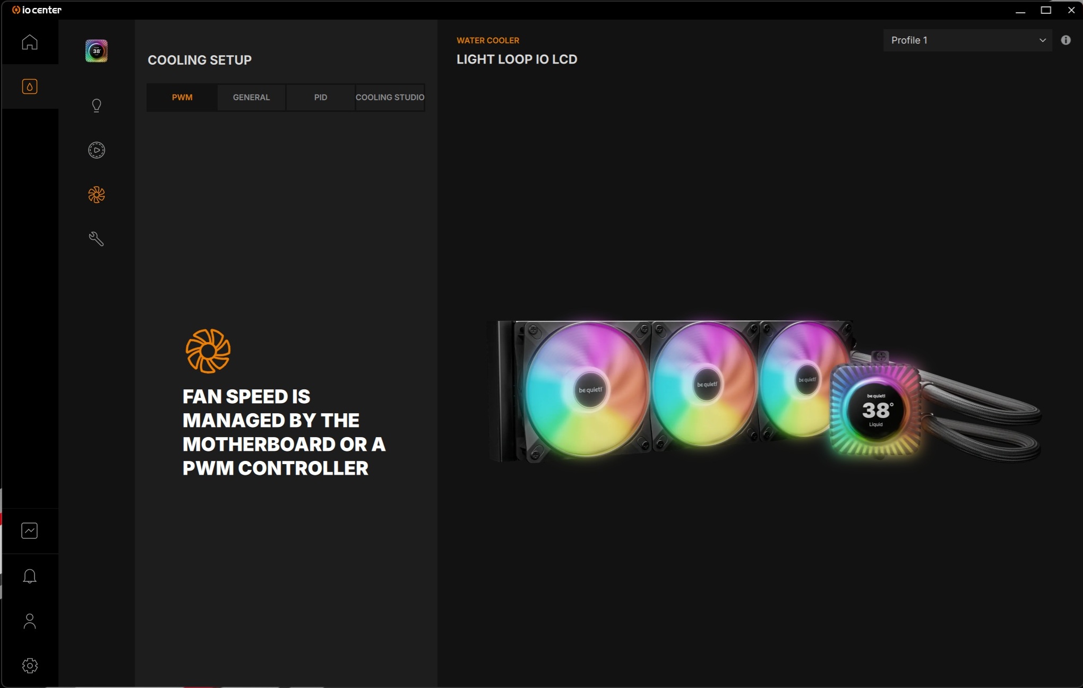Screen dimensions: 1083x688
Task: Open the monitoring graph icon
Action: pyautogui.click(x=30, y=530)
